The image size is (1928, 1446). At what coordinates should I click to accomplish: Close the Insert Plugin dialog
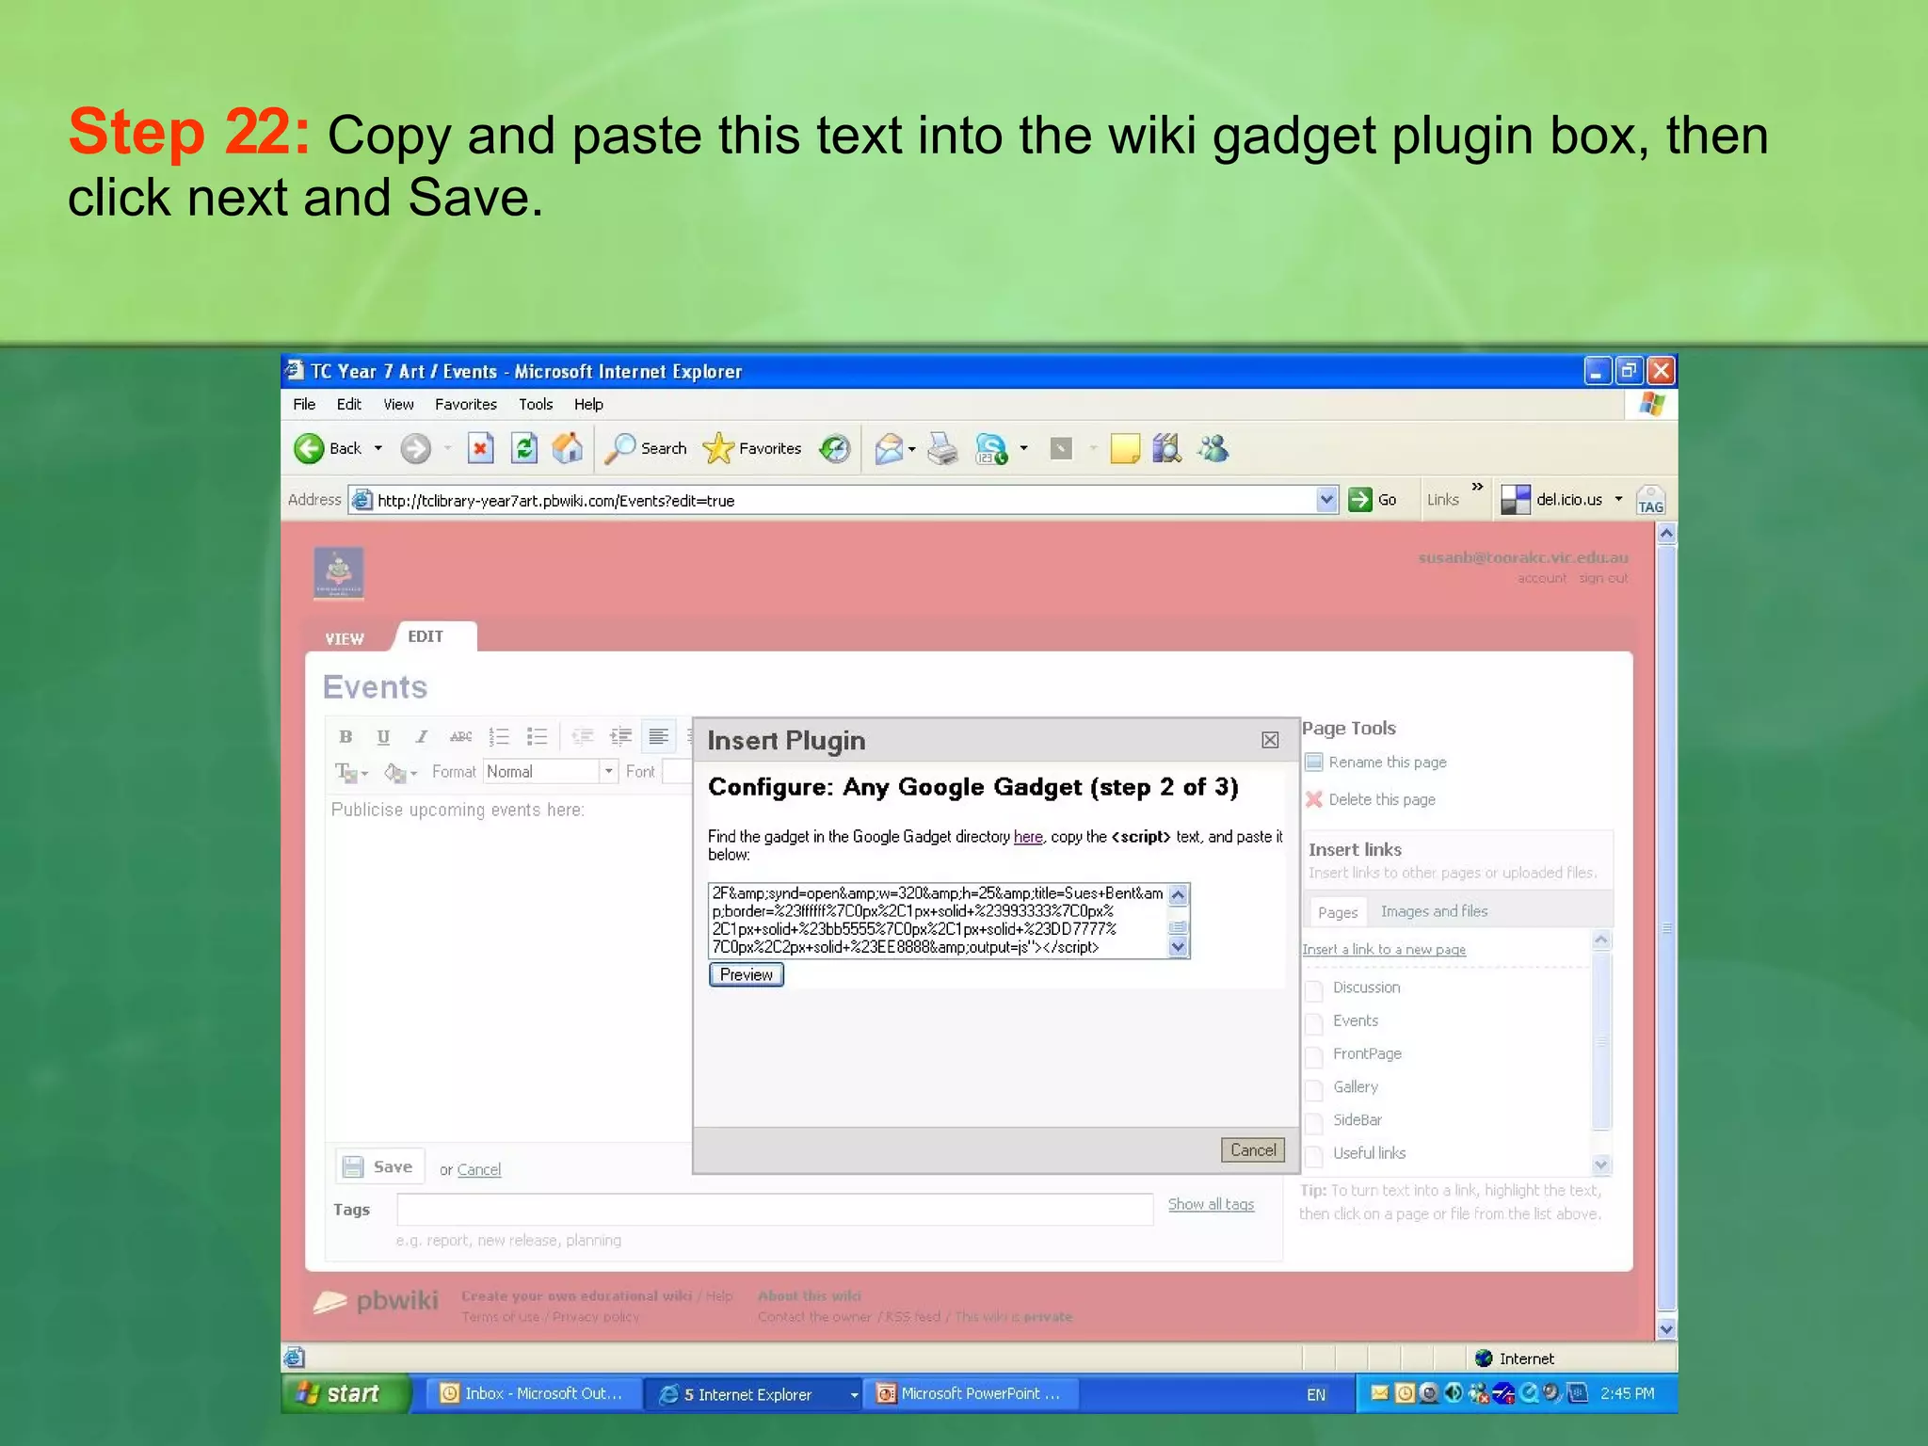1270,740
